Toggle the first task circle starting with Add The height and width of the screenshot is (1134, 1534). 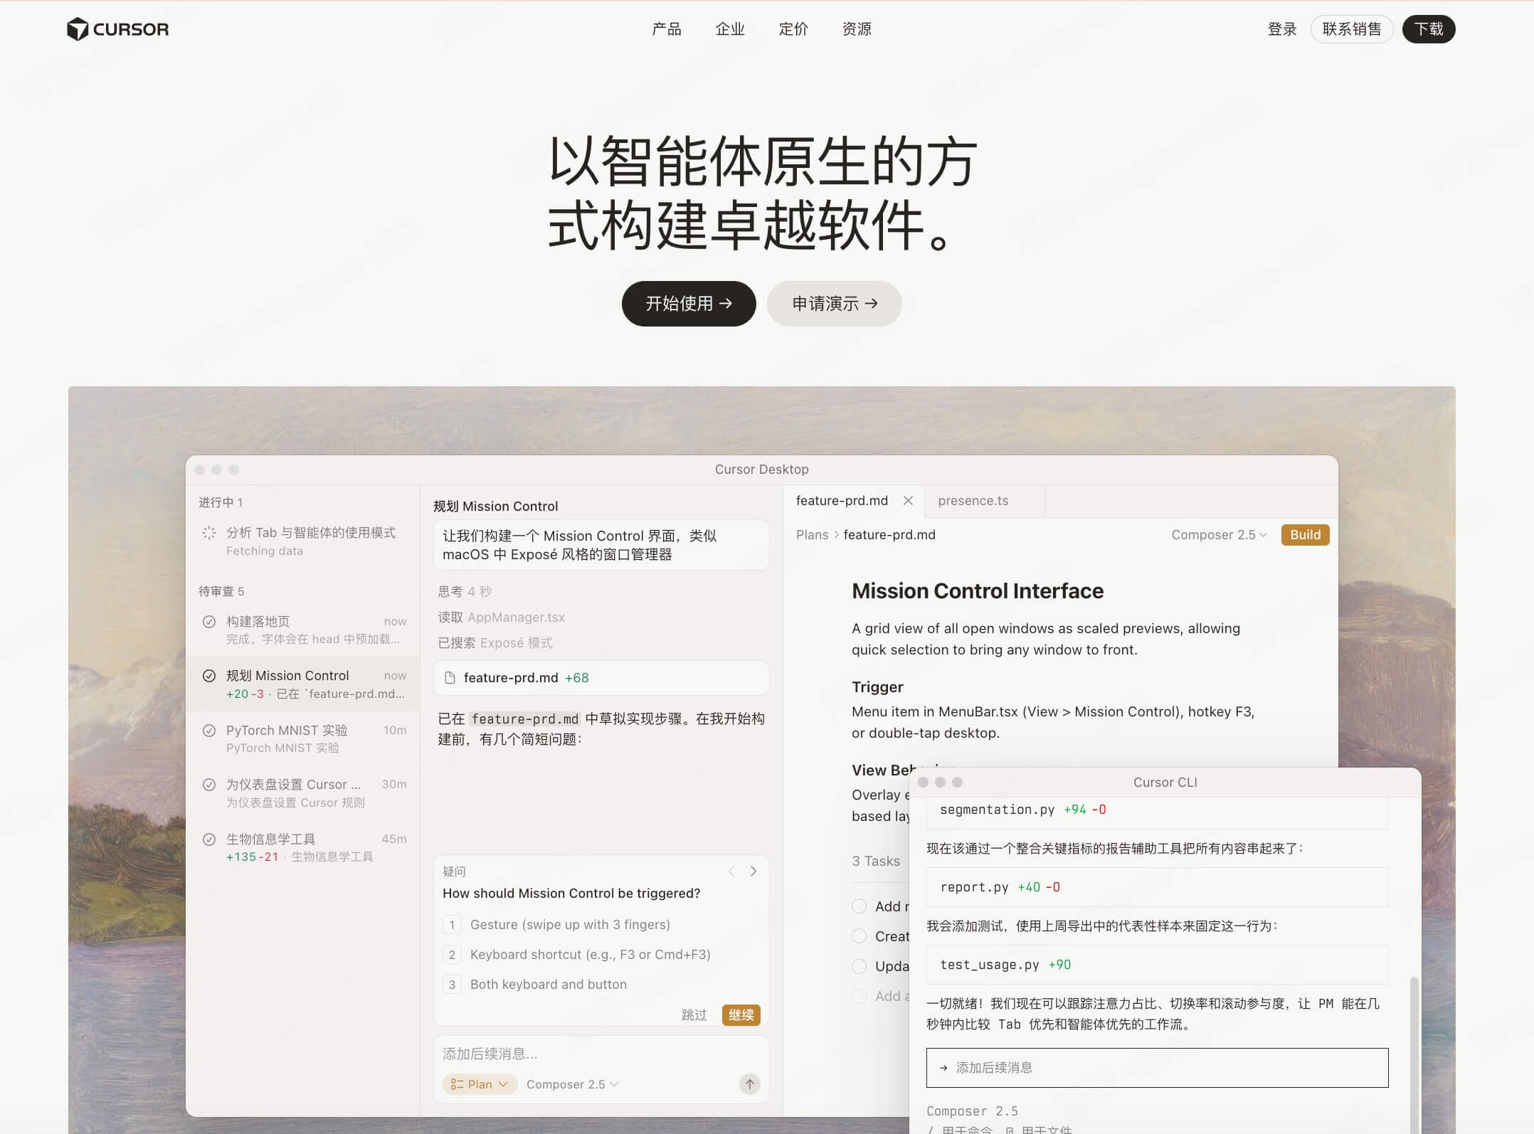(x=859, y=906)
